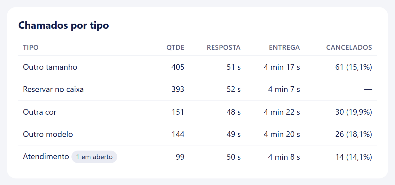Click the '1 em aberto' badge
This screenshot has height=185, width=395.
coord(94,157)
